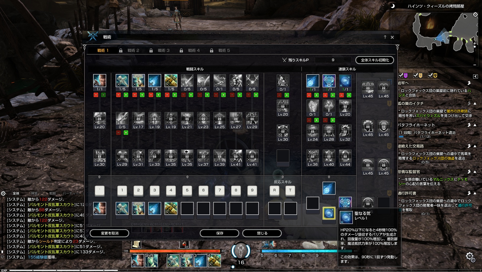Screen dimensions: 482x272
Task: Collapse the 途絶えた交易路 quest details
Action: tap(475, 146)
